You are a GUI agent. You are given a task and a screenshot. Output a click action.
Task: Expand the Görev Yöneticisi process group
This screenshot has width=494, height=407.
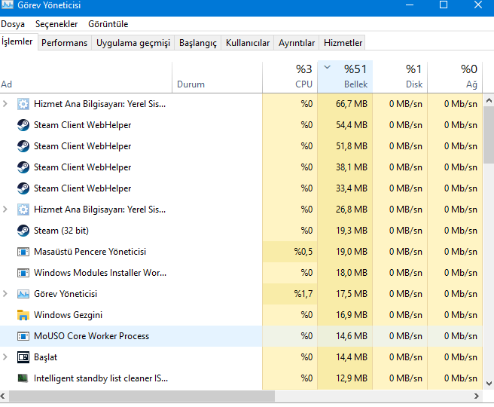[6, 294]
